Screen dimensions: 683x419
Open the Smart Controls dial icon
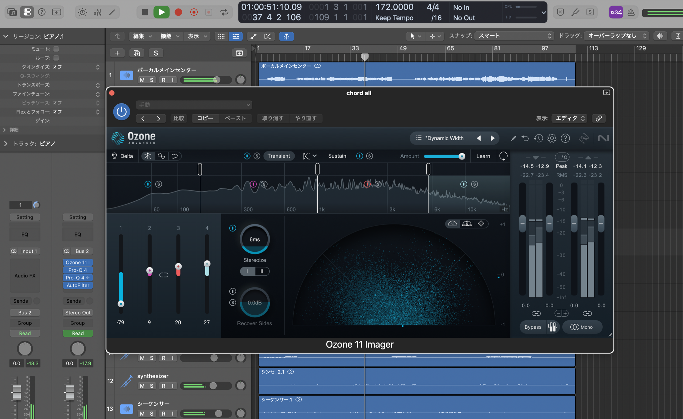[x=83, y=12]
